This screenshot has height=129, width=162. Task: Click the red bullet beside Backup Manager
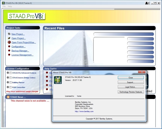tap(9, 51)
